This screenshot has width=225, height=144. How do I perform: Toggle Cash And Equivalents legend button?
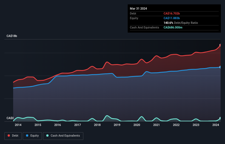[63, 136]
